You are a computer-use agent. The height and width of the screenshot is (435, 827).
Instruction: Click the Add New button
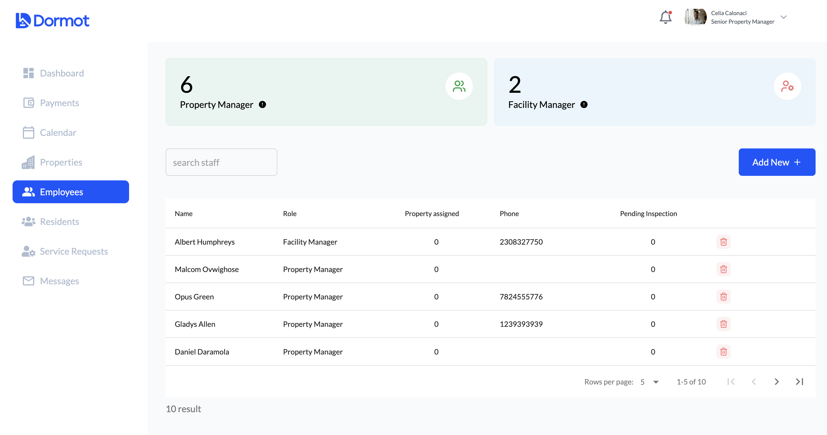point(777,162)
